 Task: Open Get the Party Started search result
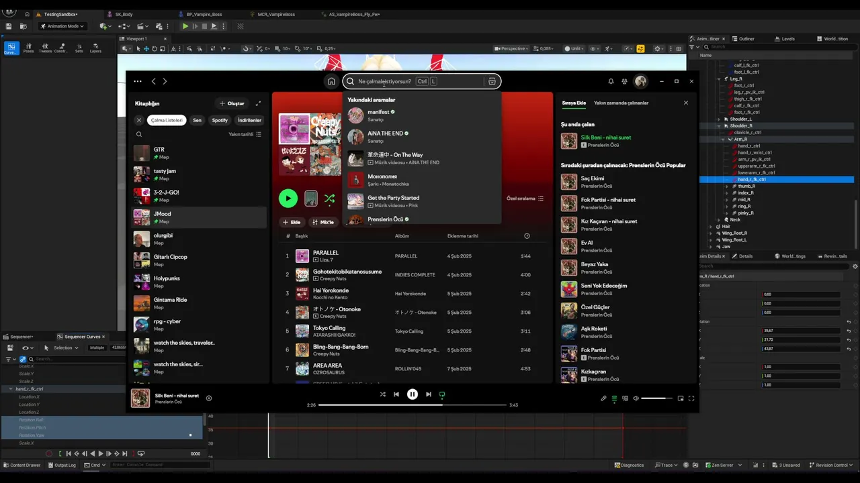[x=422, y=201]
